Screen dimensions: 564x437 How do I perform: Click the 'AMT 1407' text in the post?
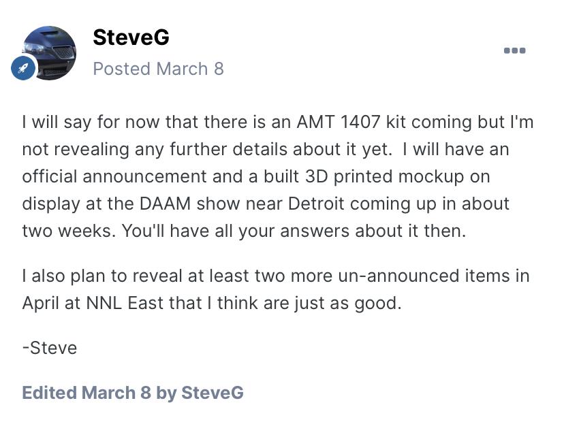pos(338,122)
